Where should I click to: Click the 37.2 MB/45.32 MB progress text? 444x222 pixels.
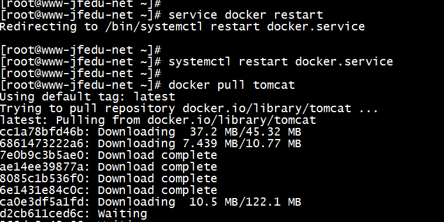pos(246,131)
